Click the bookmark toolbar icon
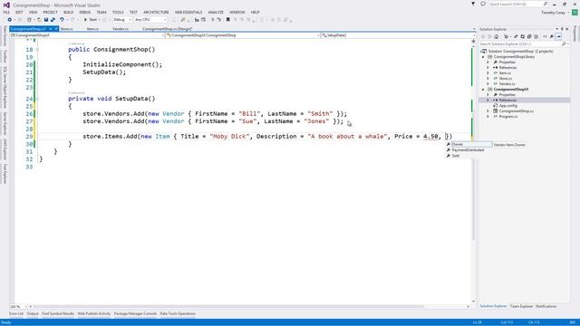This screenshot has width=580, height=326. click(227, 20)
